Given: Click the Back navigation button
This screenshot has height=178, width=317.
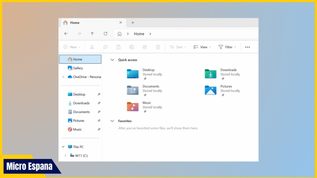Looking at the screenshot, I should coord(66,34).
